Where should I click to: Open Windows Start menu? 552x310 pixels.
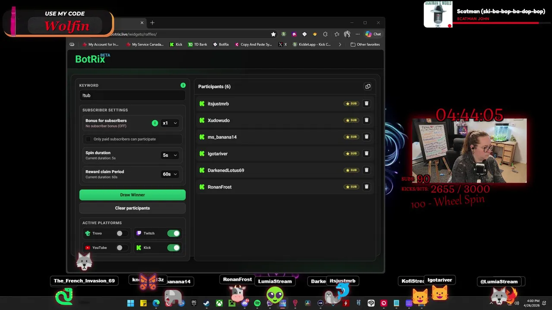point(131,303)
